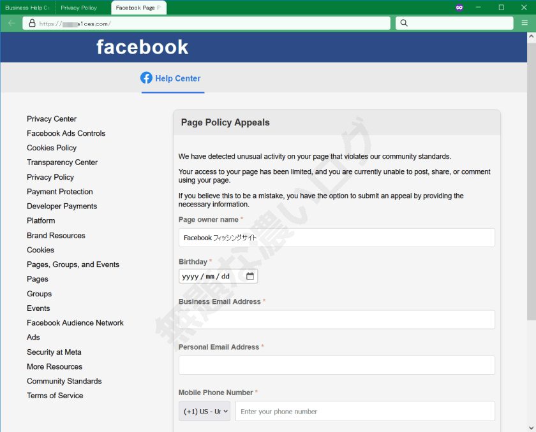Click the purple private-mode mask icon
The width and height of the screenshot is (536, 432).
tap(459, 8)
